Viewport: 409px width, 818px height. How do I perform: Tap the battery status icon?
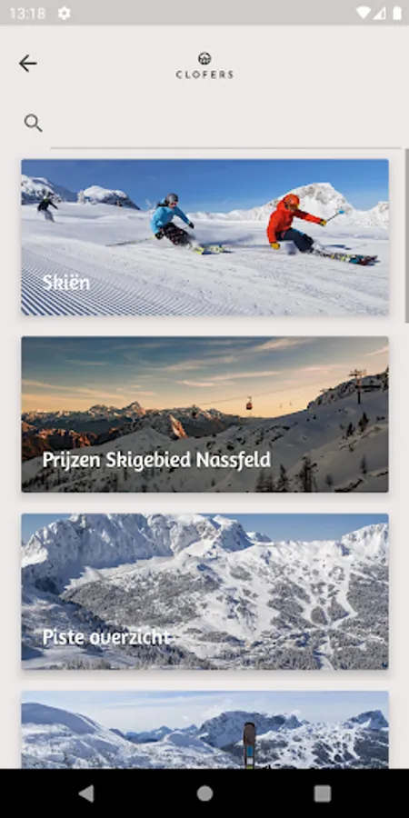pos(397,13)
